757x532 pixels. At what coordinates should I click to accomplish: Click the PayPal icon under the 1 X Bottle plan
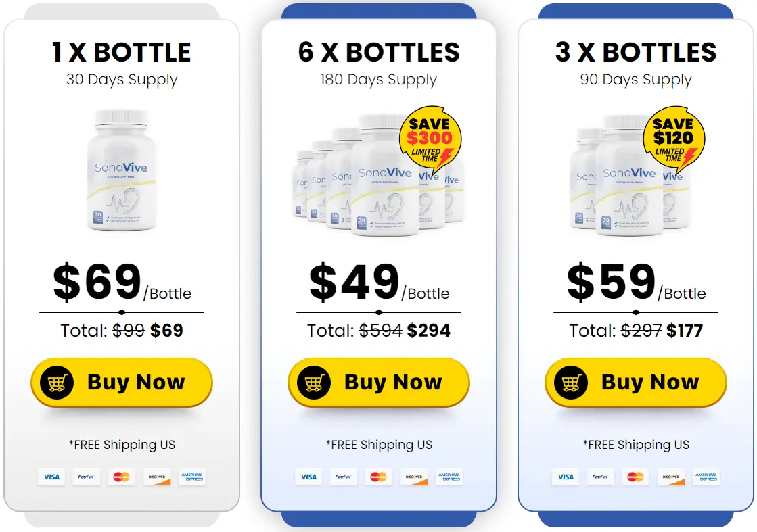coord(86,477)
